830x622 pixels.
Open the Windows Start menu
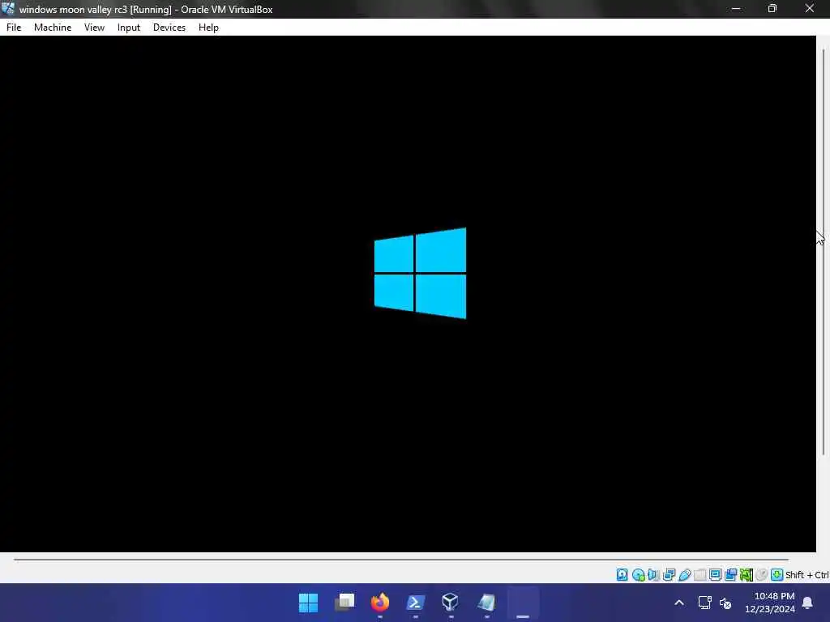click(308, 603)
